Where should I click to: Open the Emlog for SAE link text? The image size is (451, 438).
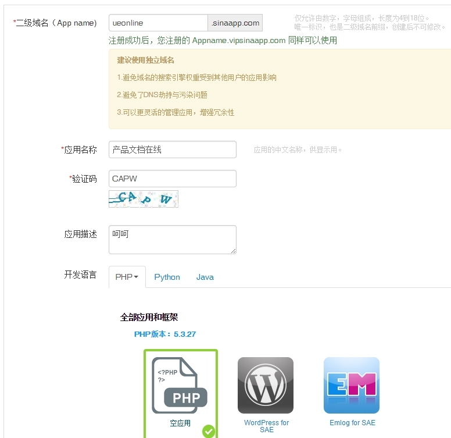pos(352,423)
